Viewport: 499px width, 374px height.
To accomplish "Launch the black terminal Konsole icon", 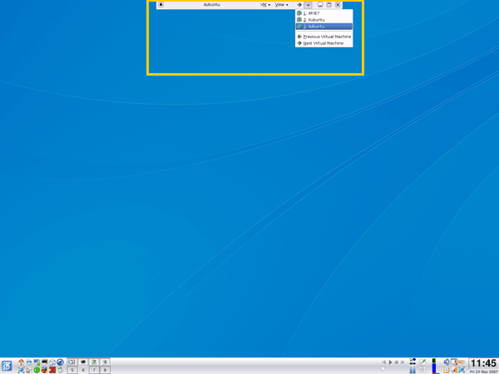I will [45, 362].
